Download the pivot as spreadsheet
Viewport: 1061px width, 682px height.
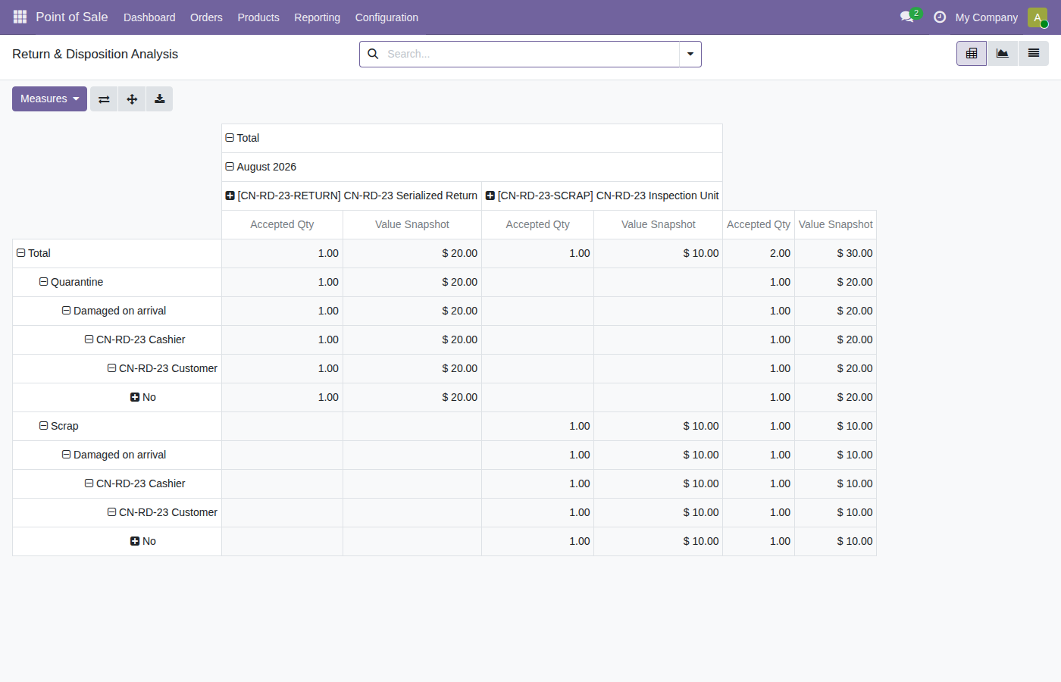159,99
